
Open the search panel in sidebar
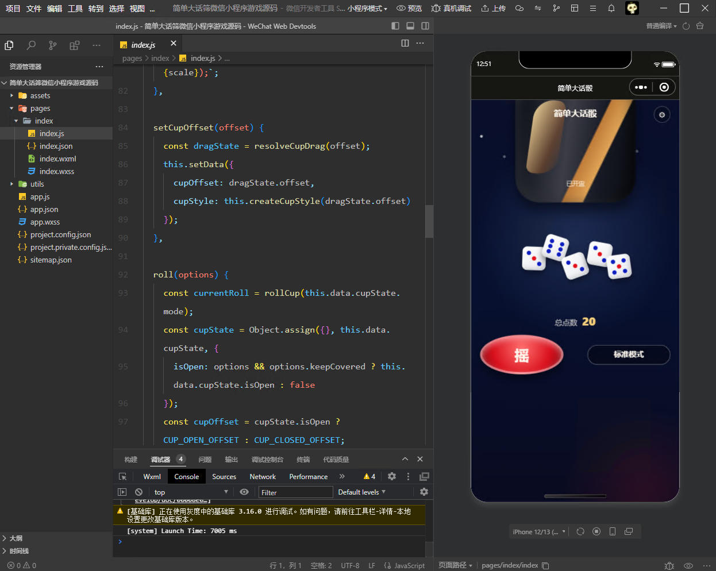click(31, 45)
